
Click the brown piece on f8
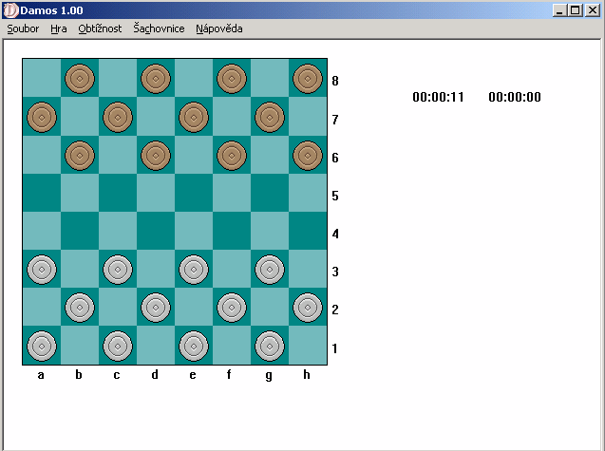232,79
